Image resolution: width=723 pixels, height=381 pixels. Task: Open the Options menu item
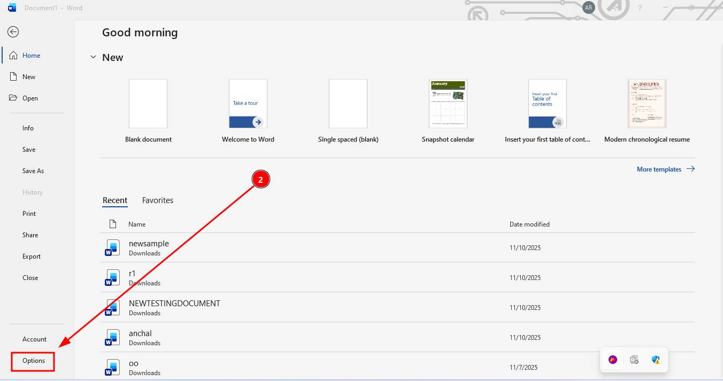click(x=33, y=361)
